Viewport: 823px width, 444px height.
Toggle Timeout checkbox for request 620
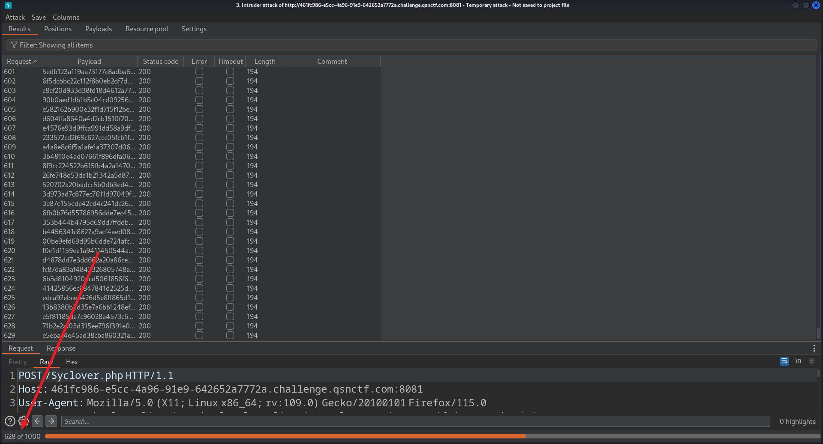pos(230,251)
